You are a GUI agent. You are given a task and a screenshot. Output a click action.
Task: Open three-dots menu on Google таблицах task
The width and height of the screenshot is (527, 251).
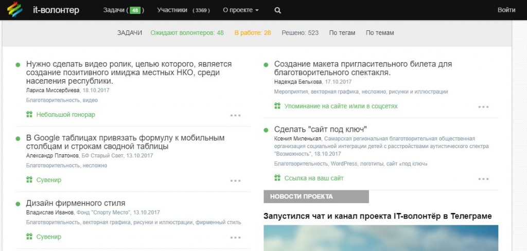click(x=235, y=181)
